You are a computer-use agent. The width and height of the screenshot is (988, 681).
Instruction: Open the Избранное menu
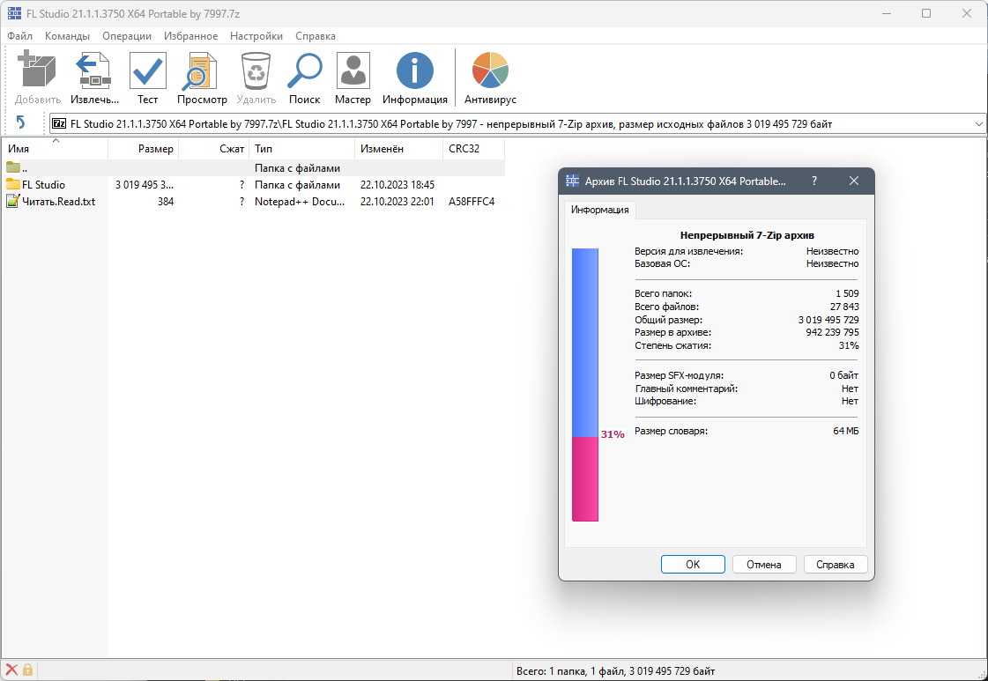(191, 36)
